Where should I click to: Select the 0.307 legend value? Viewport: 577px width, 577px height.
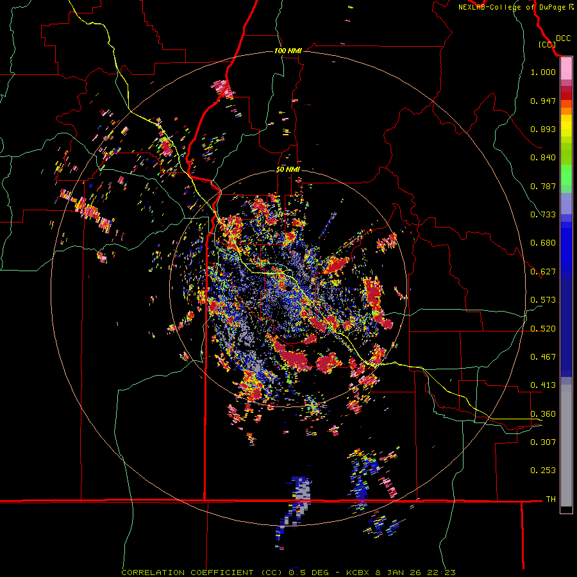tap(543, 442)
